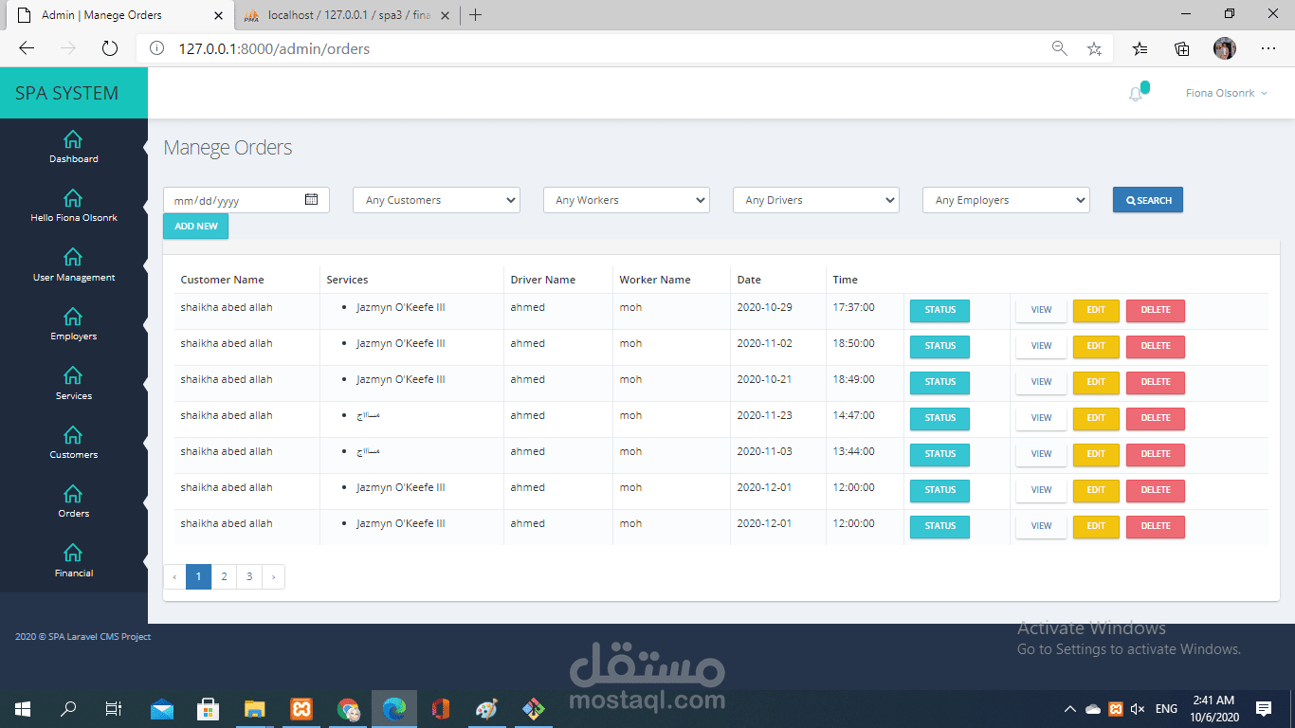
Task: Edit the 17:37:00 order
Action: (1096, 310)
